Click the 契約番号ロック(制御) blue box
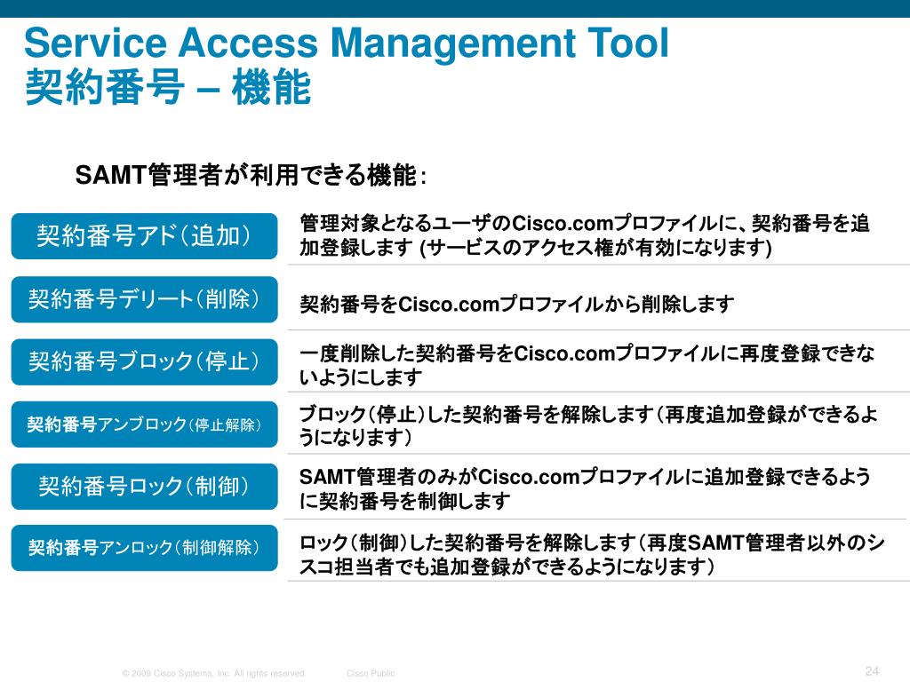 click(x=145, y=487)
